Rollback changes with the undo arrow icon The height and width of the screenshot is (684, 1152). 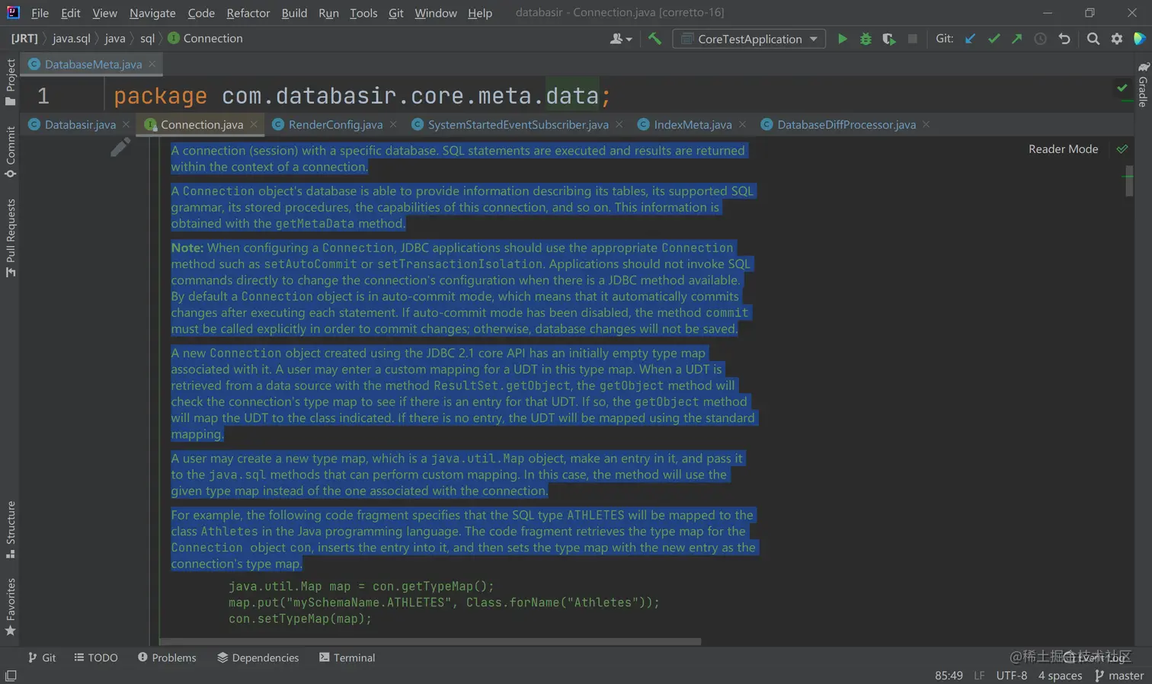(x=1064, y=39)
